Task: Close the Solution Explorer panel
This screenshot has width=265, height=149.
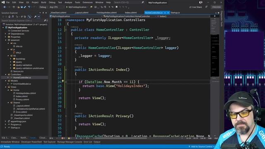Action: (x=46, y=13)
